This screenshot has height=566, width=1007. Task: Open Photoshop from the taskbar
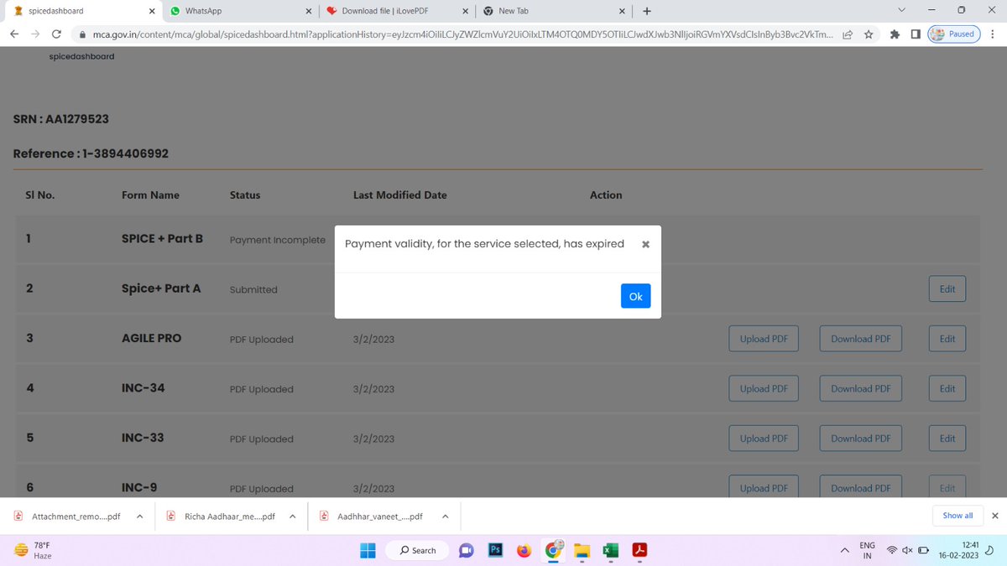coord(495,550)
